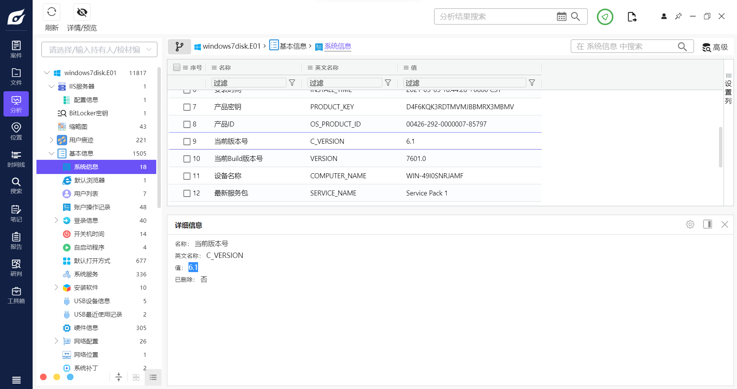The width and height of the screenshot is (737, 389).
Task: Check the row 11 设备名称 checkbox
Action: coord(187,176)
